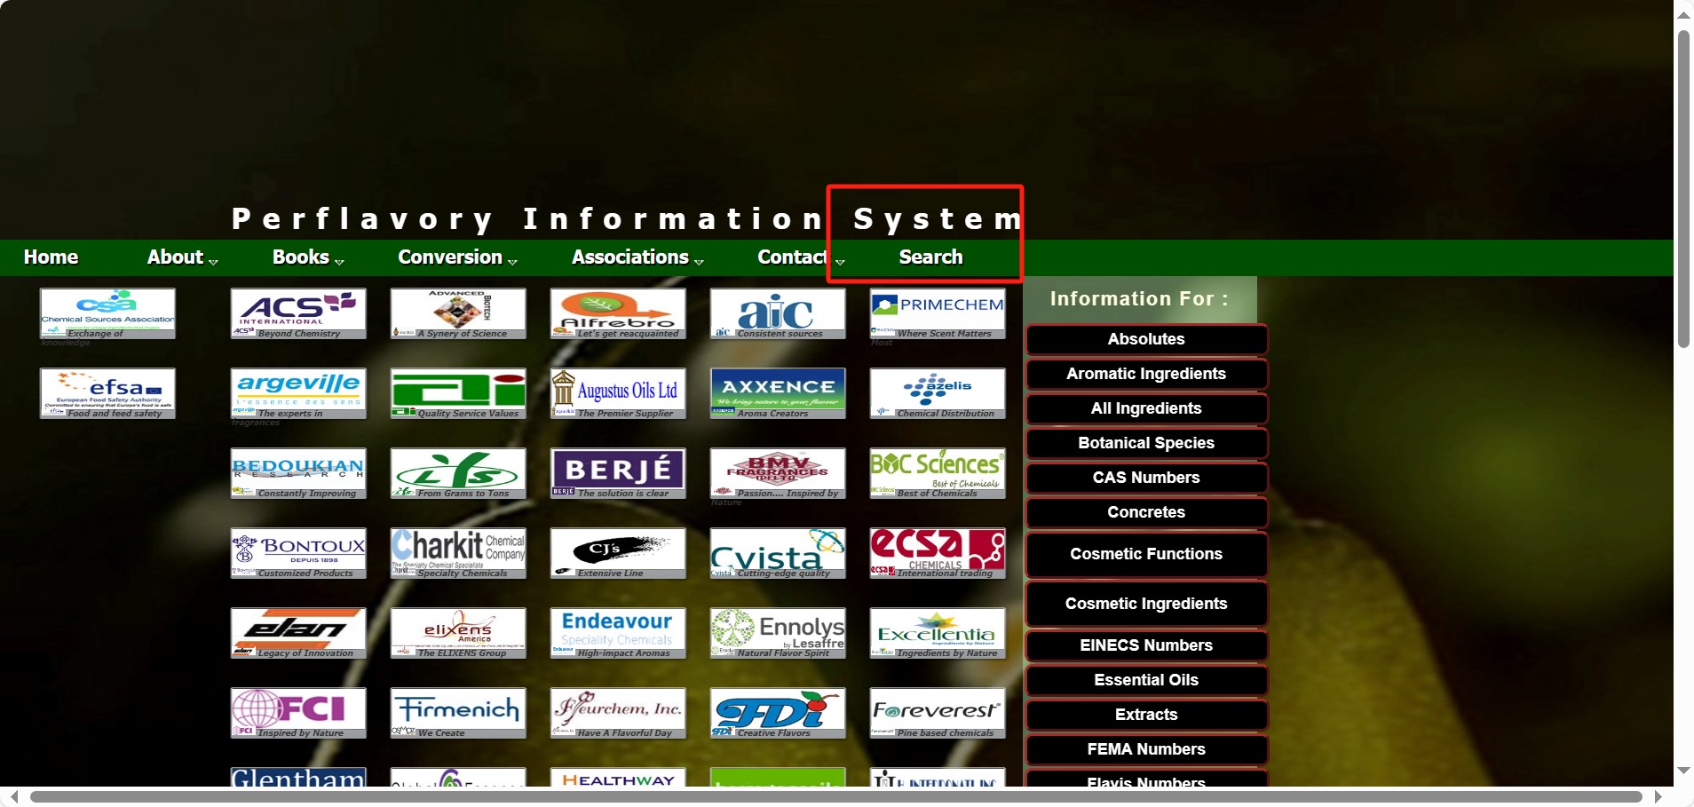The image size is (1694, 807).
Task: Go to the Home page
Action: click(51, 257)
